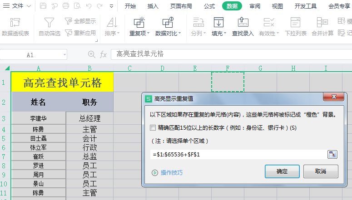Expand the Name Box A1 dropdown arrow
The width and height of the screenshot is (352, 200).
[64, 55]
